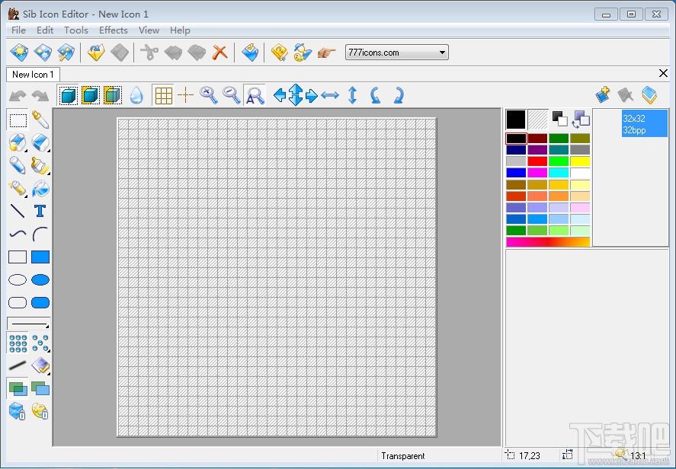
Task: Toggle the first cube selection mode
Action: [68, 95]
